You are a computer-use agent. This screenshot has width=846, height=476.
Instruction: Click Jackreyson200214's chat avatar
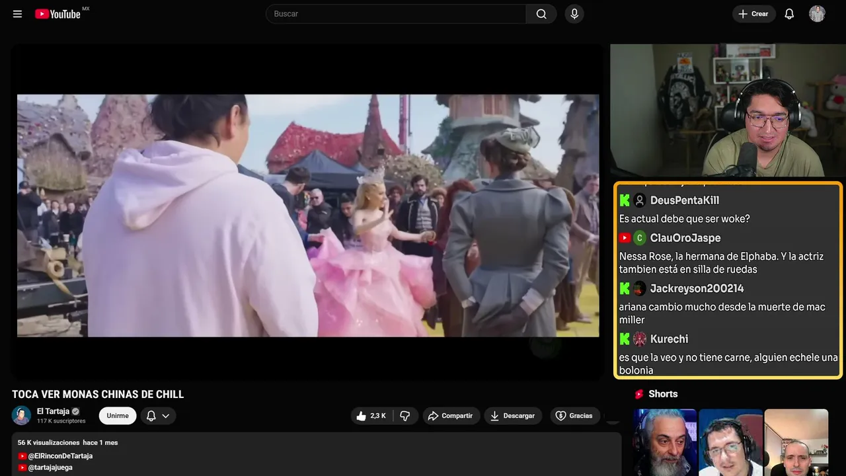[x=639, y=288]
